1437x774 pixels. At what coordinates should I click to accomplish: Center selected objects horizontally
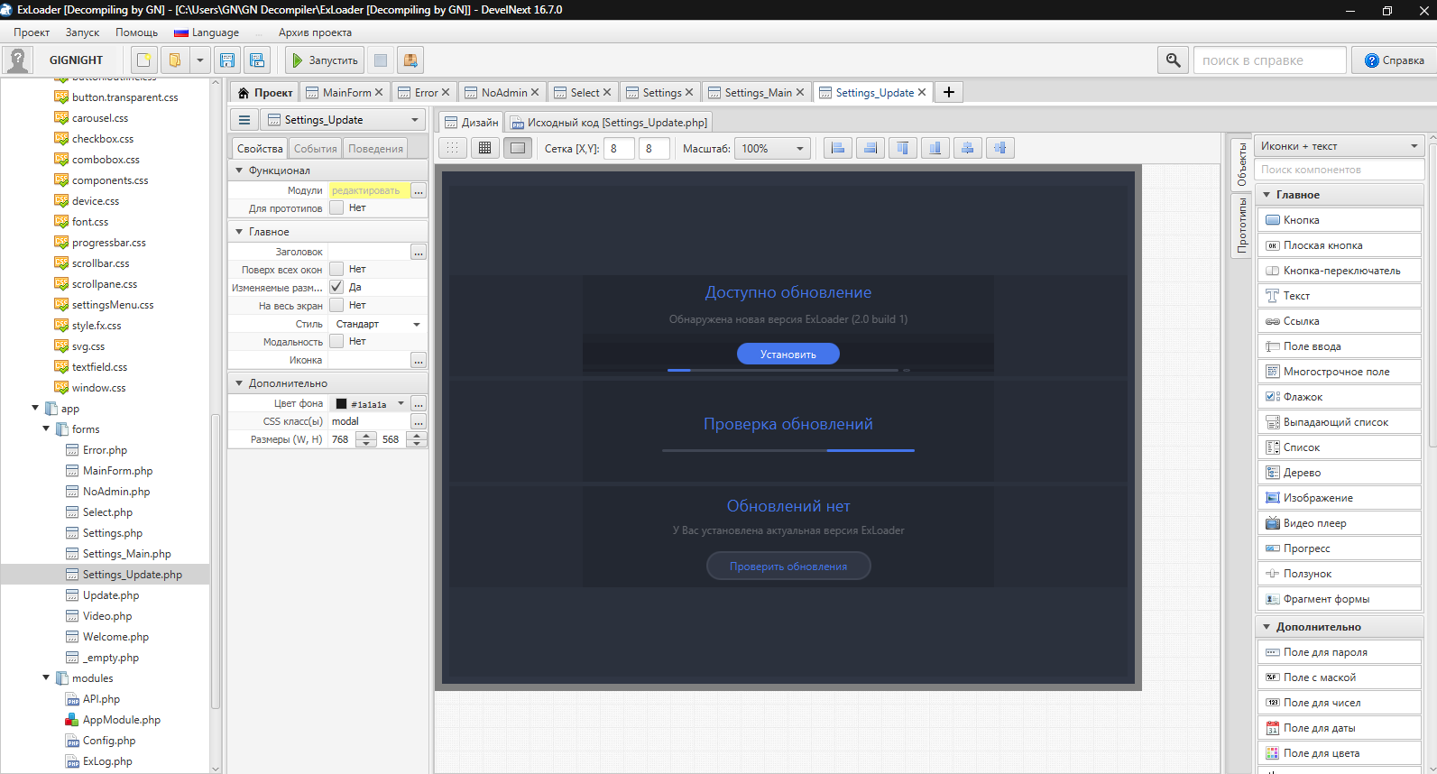[x=968, y=148]
